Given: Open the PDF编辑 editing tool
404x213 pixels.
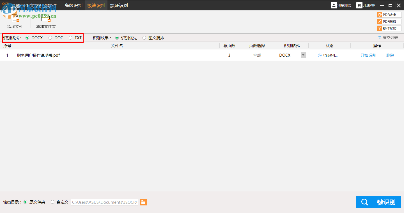Looking at the screenshot, I should pyautogui.click(x=389, y=21).
